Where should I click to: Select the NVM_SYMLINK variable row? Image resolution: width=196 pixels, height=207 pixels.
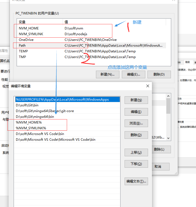tap(92, 34)
